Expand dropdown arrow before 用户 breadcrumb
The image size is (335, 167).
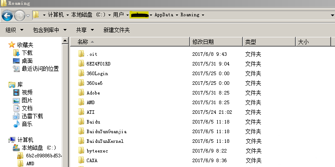[x=109, y=15]
